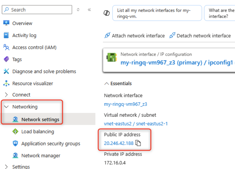
Task: Open Load balancing item
Action: click(x=38, y=132)
